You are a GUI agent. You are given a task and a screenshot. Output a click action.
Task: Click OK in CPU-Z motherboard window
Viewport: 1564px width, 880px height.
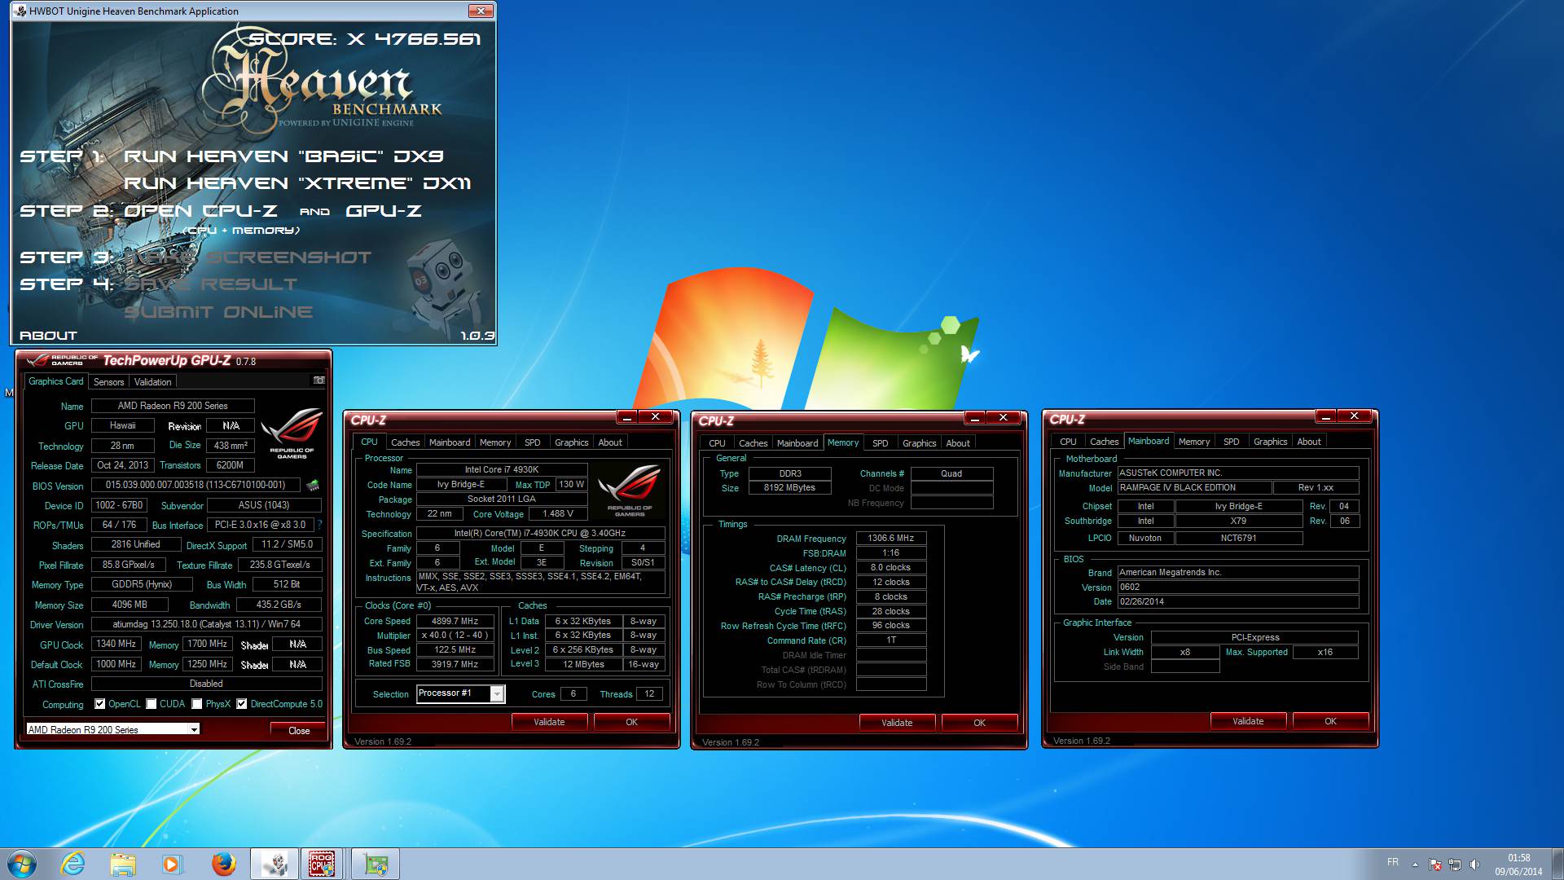[1330, 721]
